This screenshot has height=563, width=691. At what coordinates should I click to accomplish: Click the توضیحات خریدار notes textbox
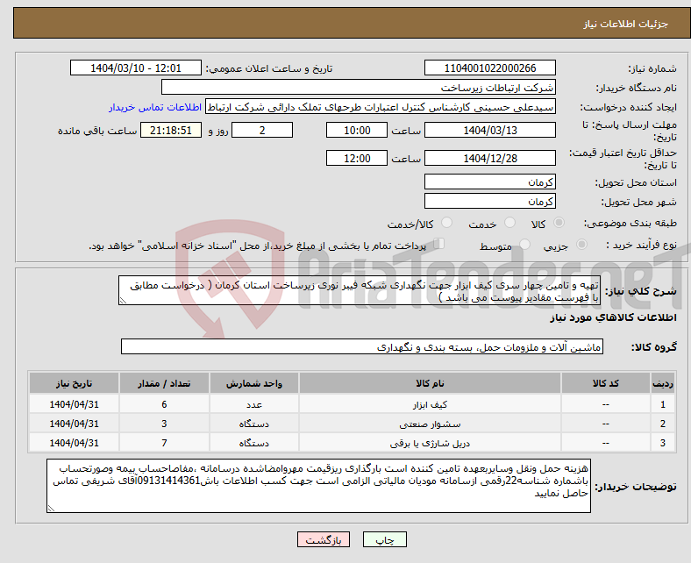(x=318, y=486)
